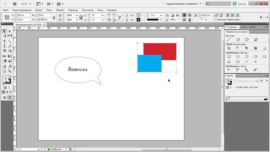Image resolution: width=270 pixels, height=152 pixels.
Task: Select the Pen tool in the toolbox
Action: 4,46
